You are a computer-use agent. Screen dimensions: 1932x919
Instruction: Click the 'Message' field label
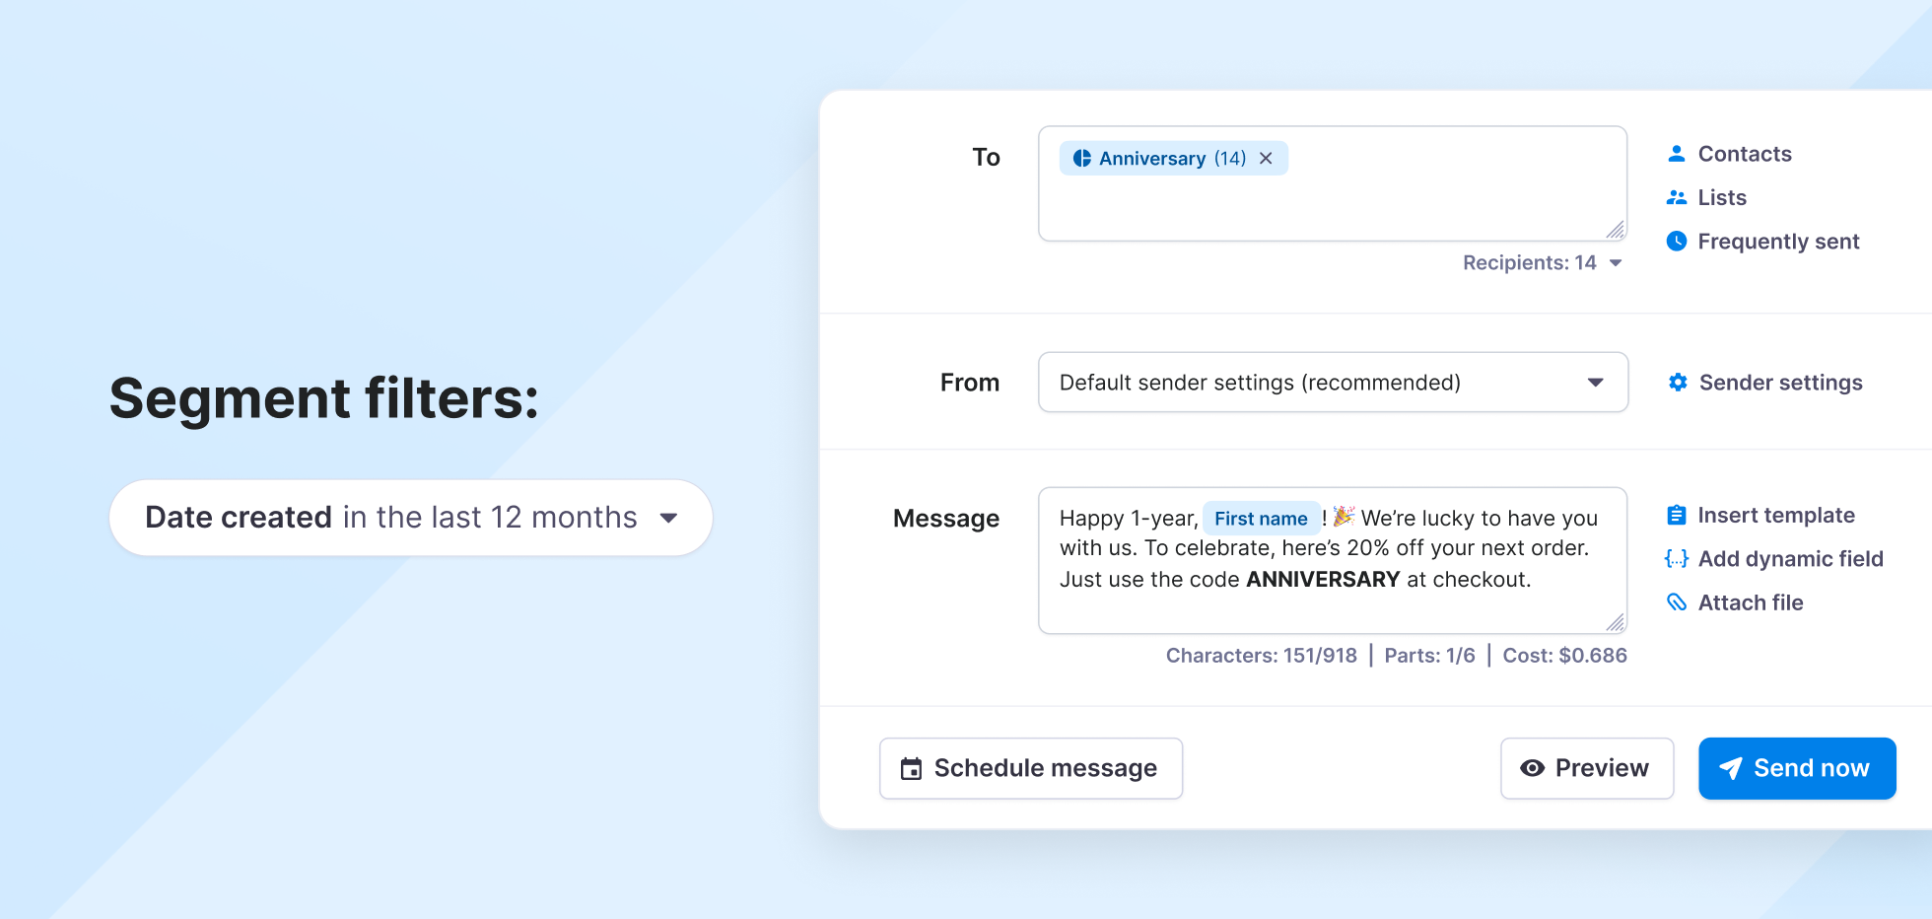pyautogui.click(x=945, y=519)
